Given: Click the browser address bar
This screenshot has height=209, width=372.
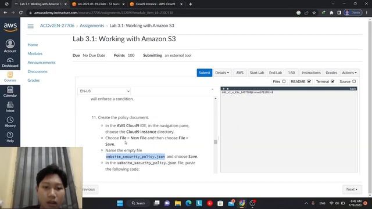Looking at the screenshot, I should [x=162, y=13].
